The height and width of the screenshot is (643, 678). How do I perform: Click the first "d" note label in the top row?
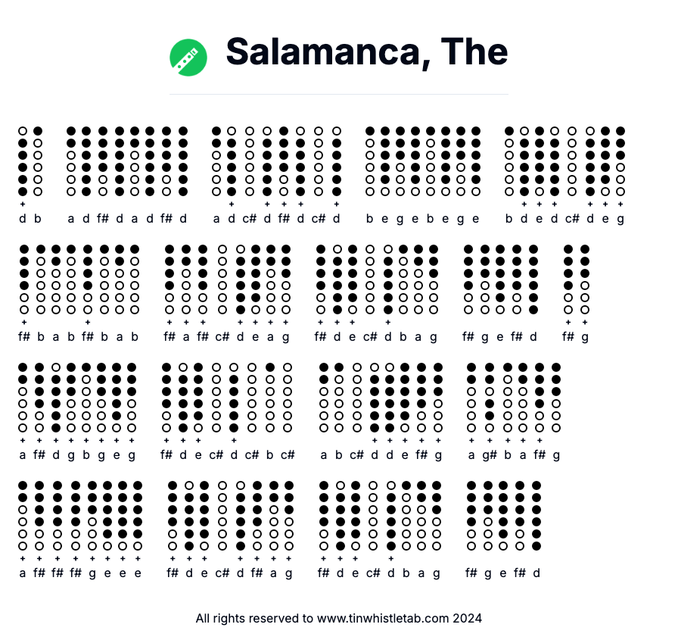23,219
